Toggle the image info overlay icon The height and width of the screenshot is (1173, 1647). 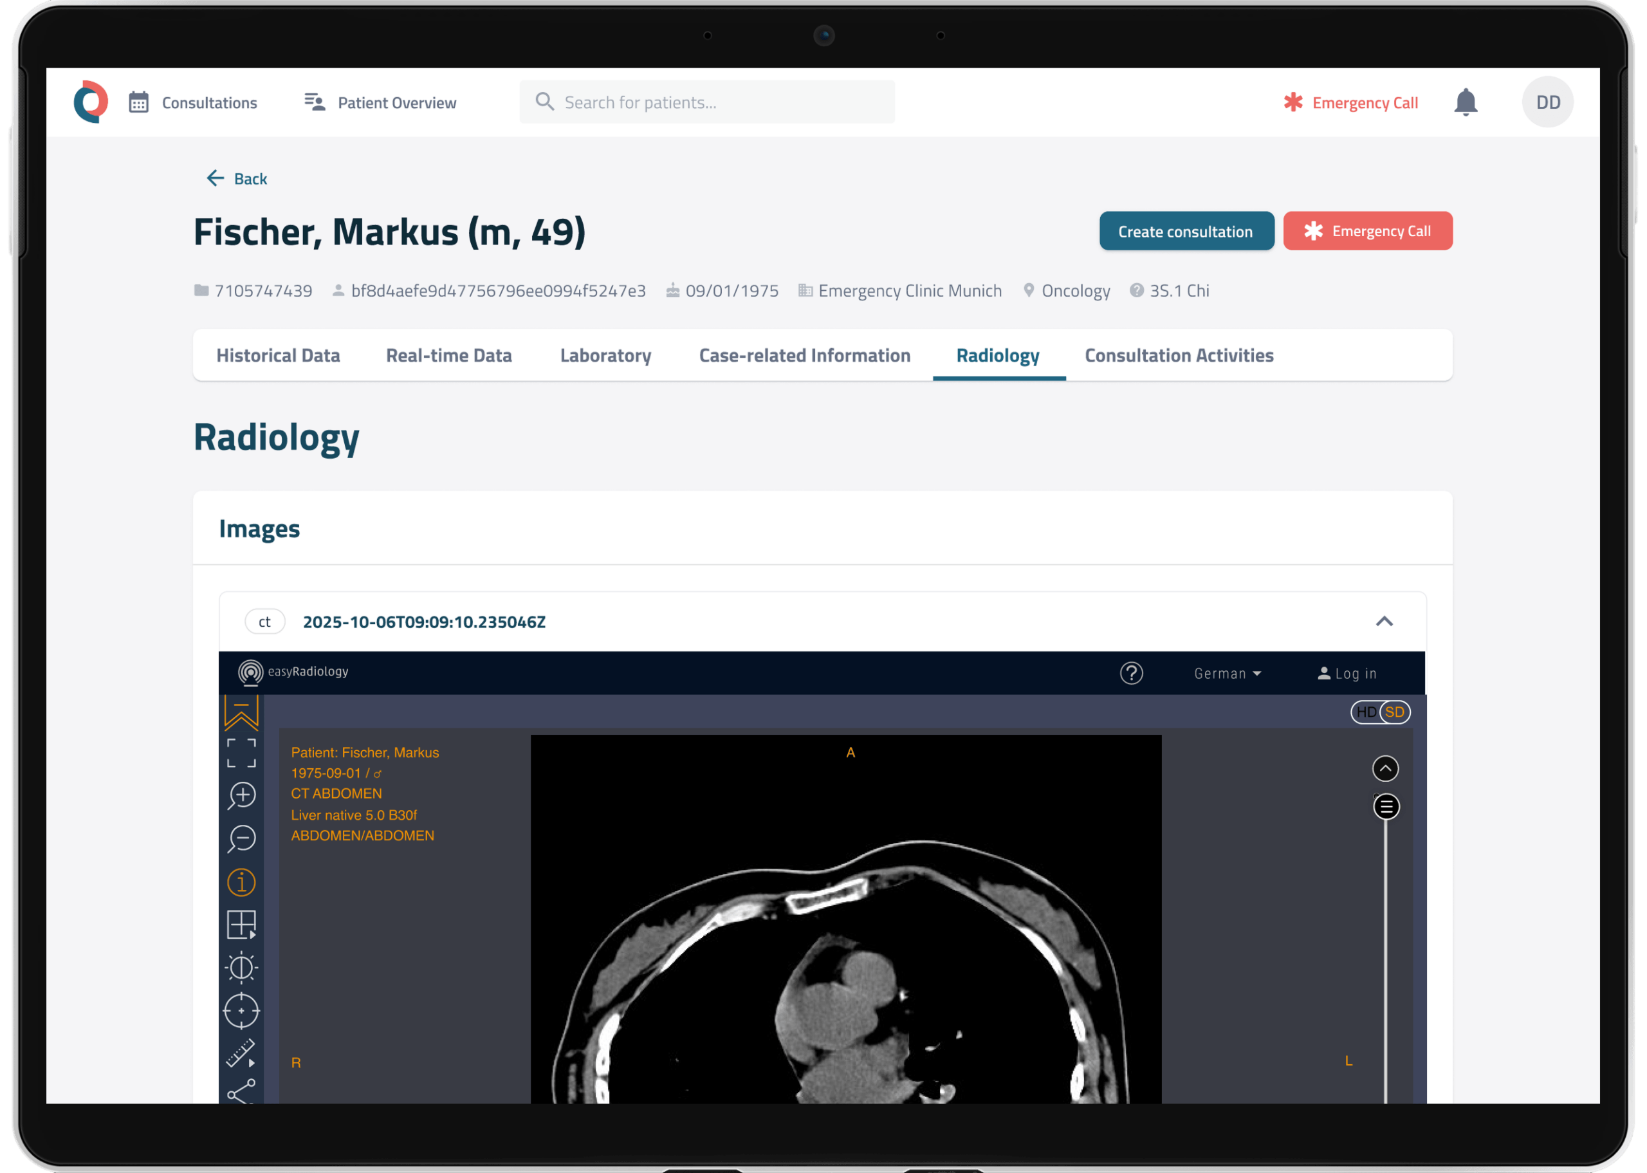click(x=241, y=882)
